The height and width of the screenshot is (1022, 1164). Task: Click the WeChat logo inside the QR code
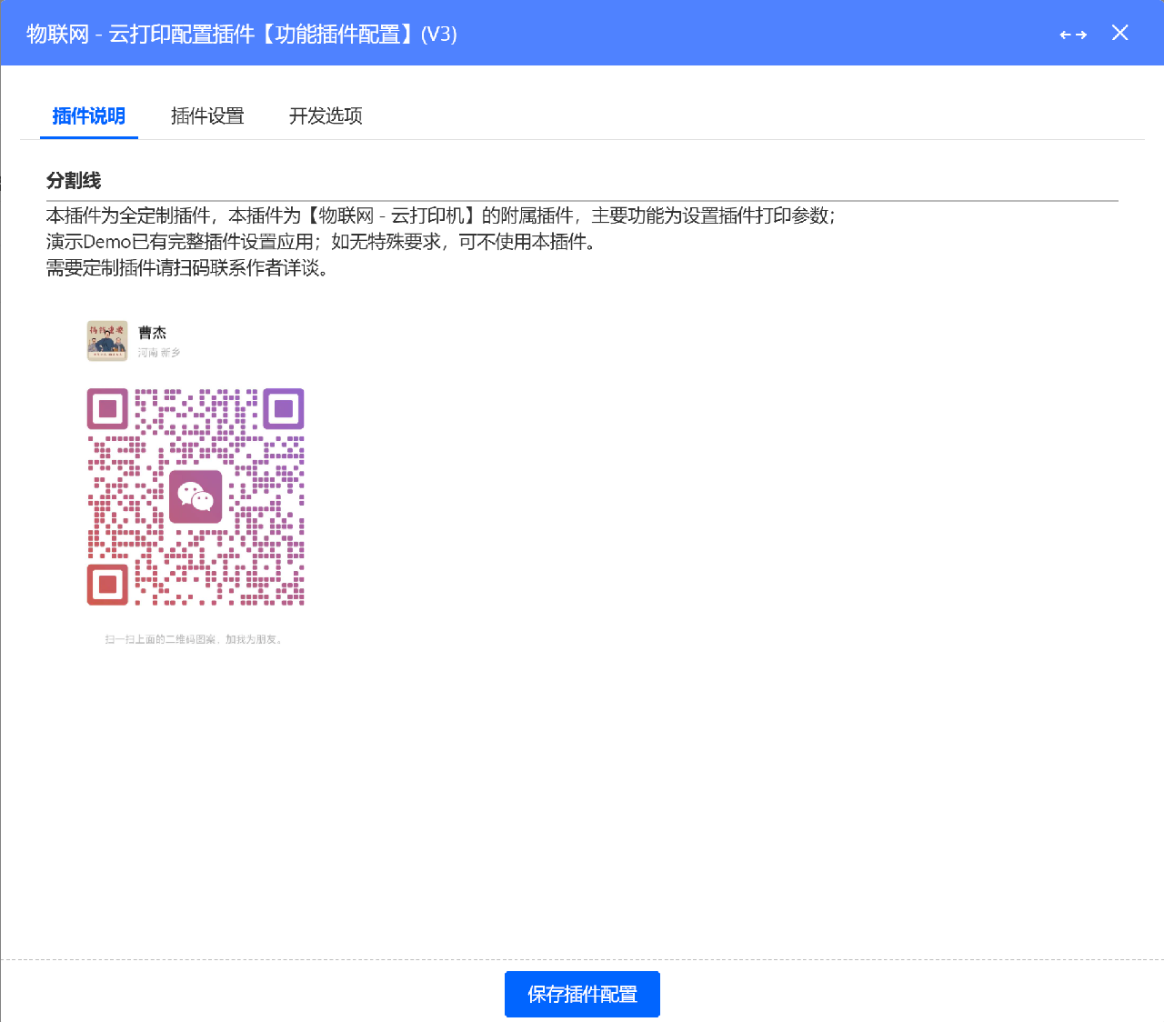pos(196,496)
